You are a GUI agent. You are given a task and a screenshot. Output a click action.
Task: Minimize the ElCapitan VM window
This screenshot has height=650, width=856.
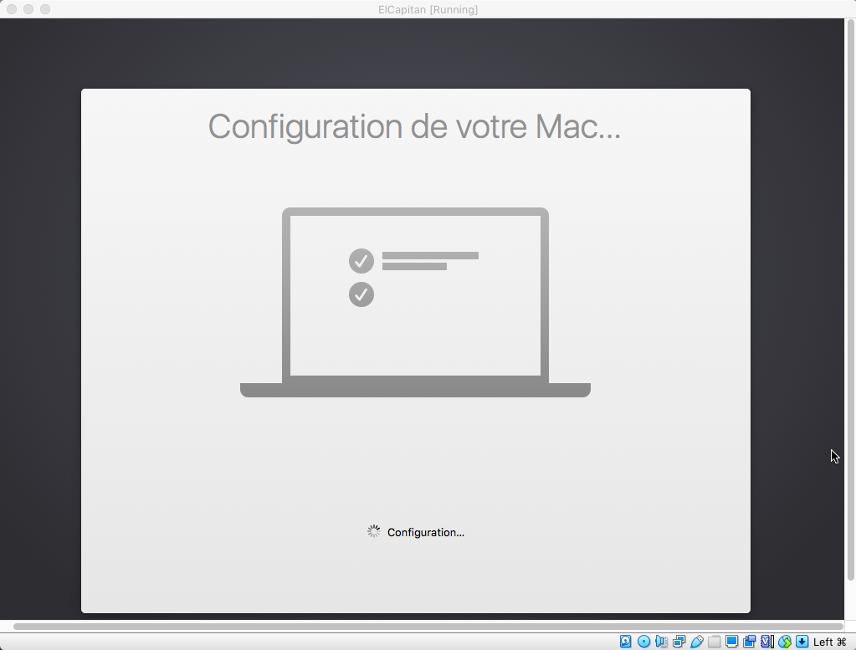[28, 9]
